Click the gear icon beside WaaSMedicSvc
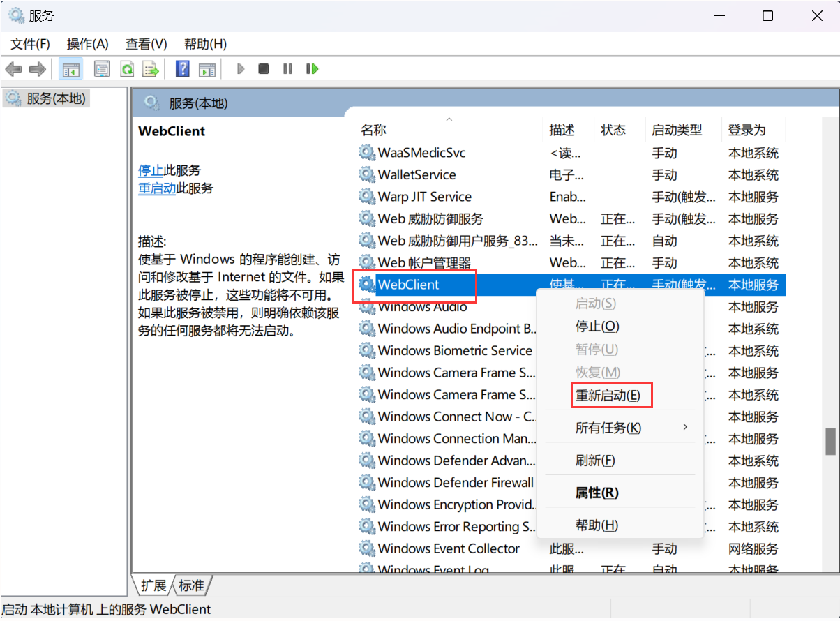Viewport: 840px width, 621px height. [366, 152]
